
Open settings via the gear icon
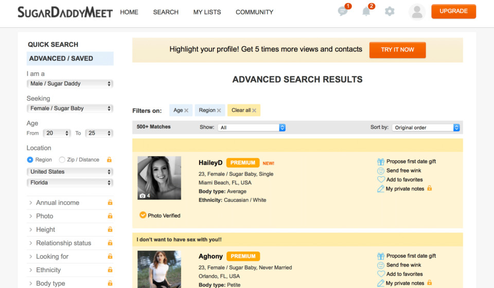[390, 11]
